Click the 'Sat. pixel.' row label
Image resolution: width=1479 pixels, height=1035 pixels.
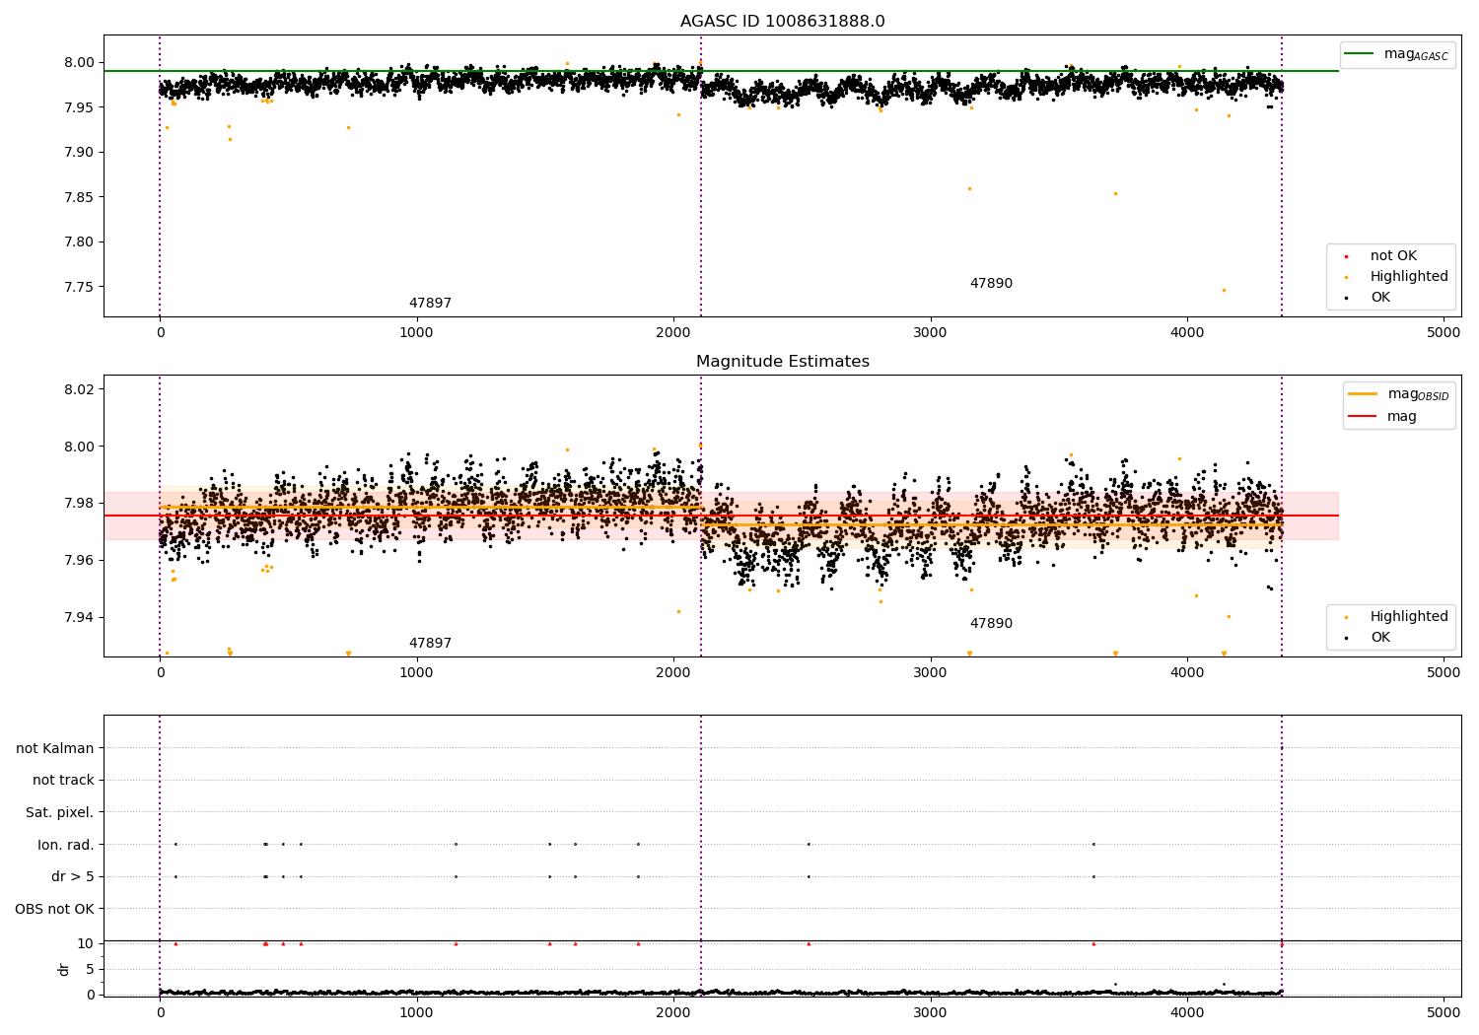[x=60, y=812]
